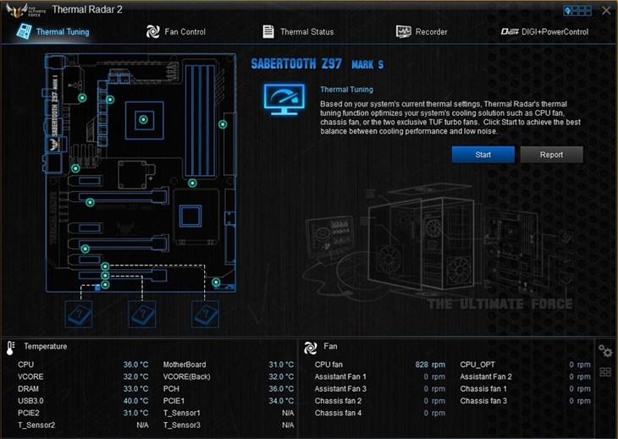The image size is (618, 439).
Task: Click the Fan Control spinning fan icon
Action: [153, 31]
